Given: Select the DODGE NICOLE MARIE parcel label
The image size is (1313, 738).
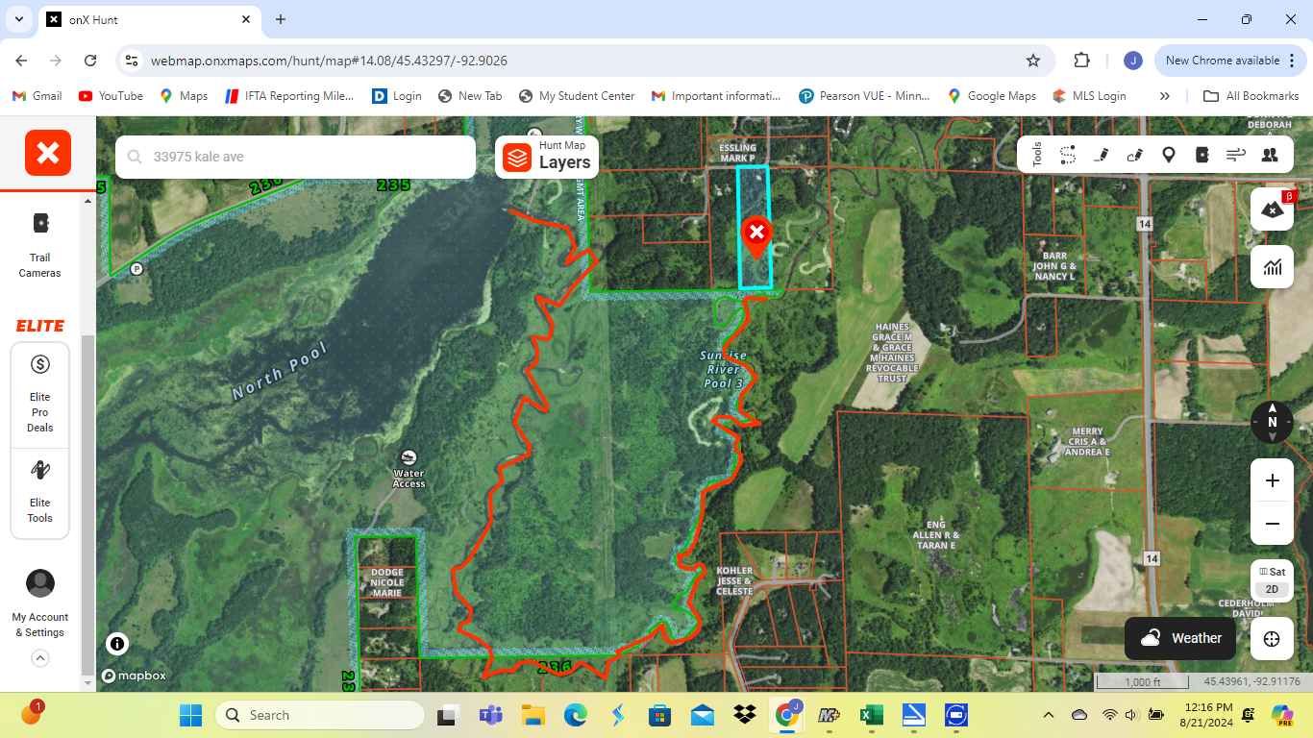Looking at the screenshot, I should [x=387, y=583].
